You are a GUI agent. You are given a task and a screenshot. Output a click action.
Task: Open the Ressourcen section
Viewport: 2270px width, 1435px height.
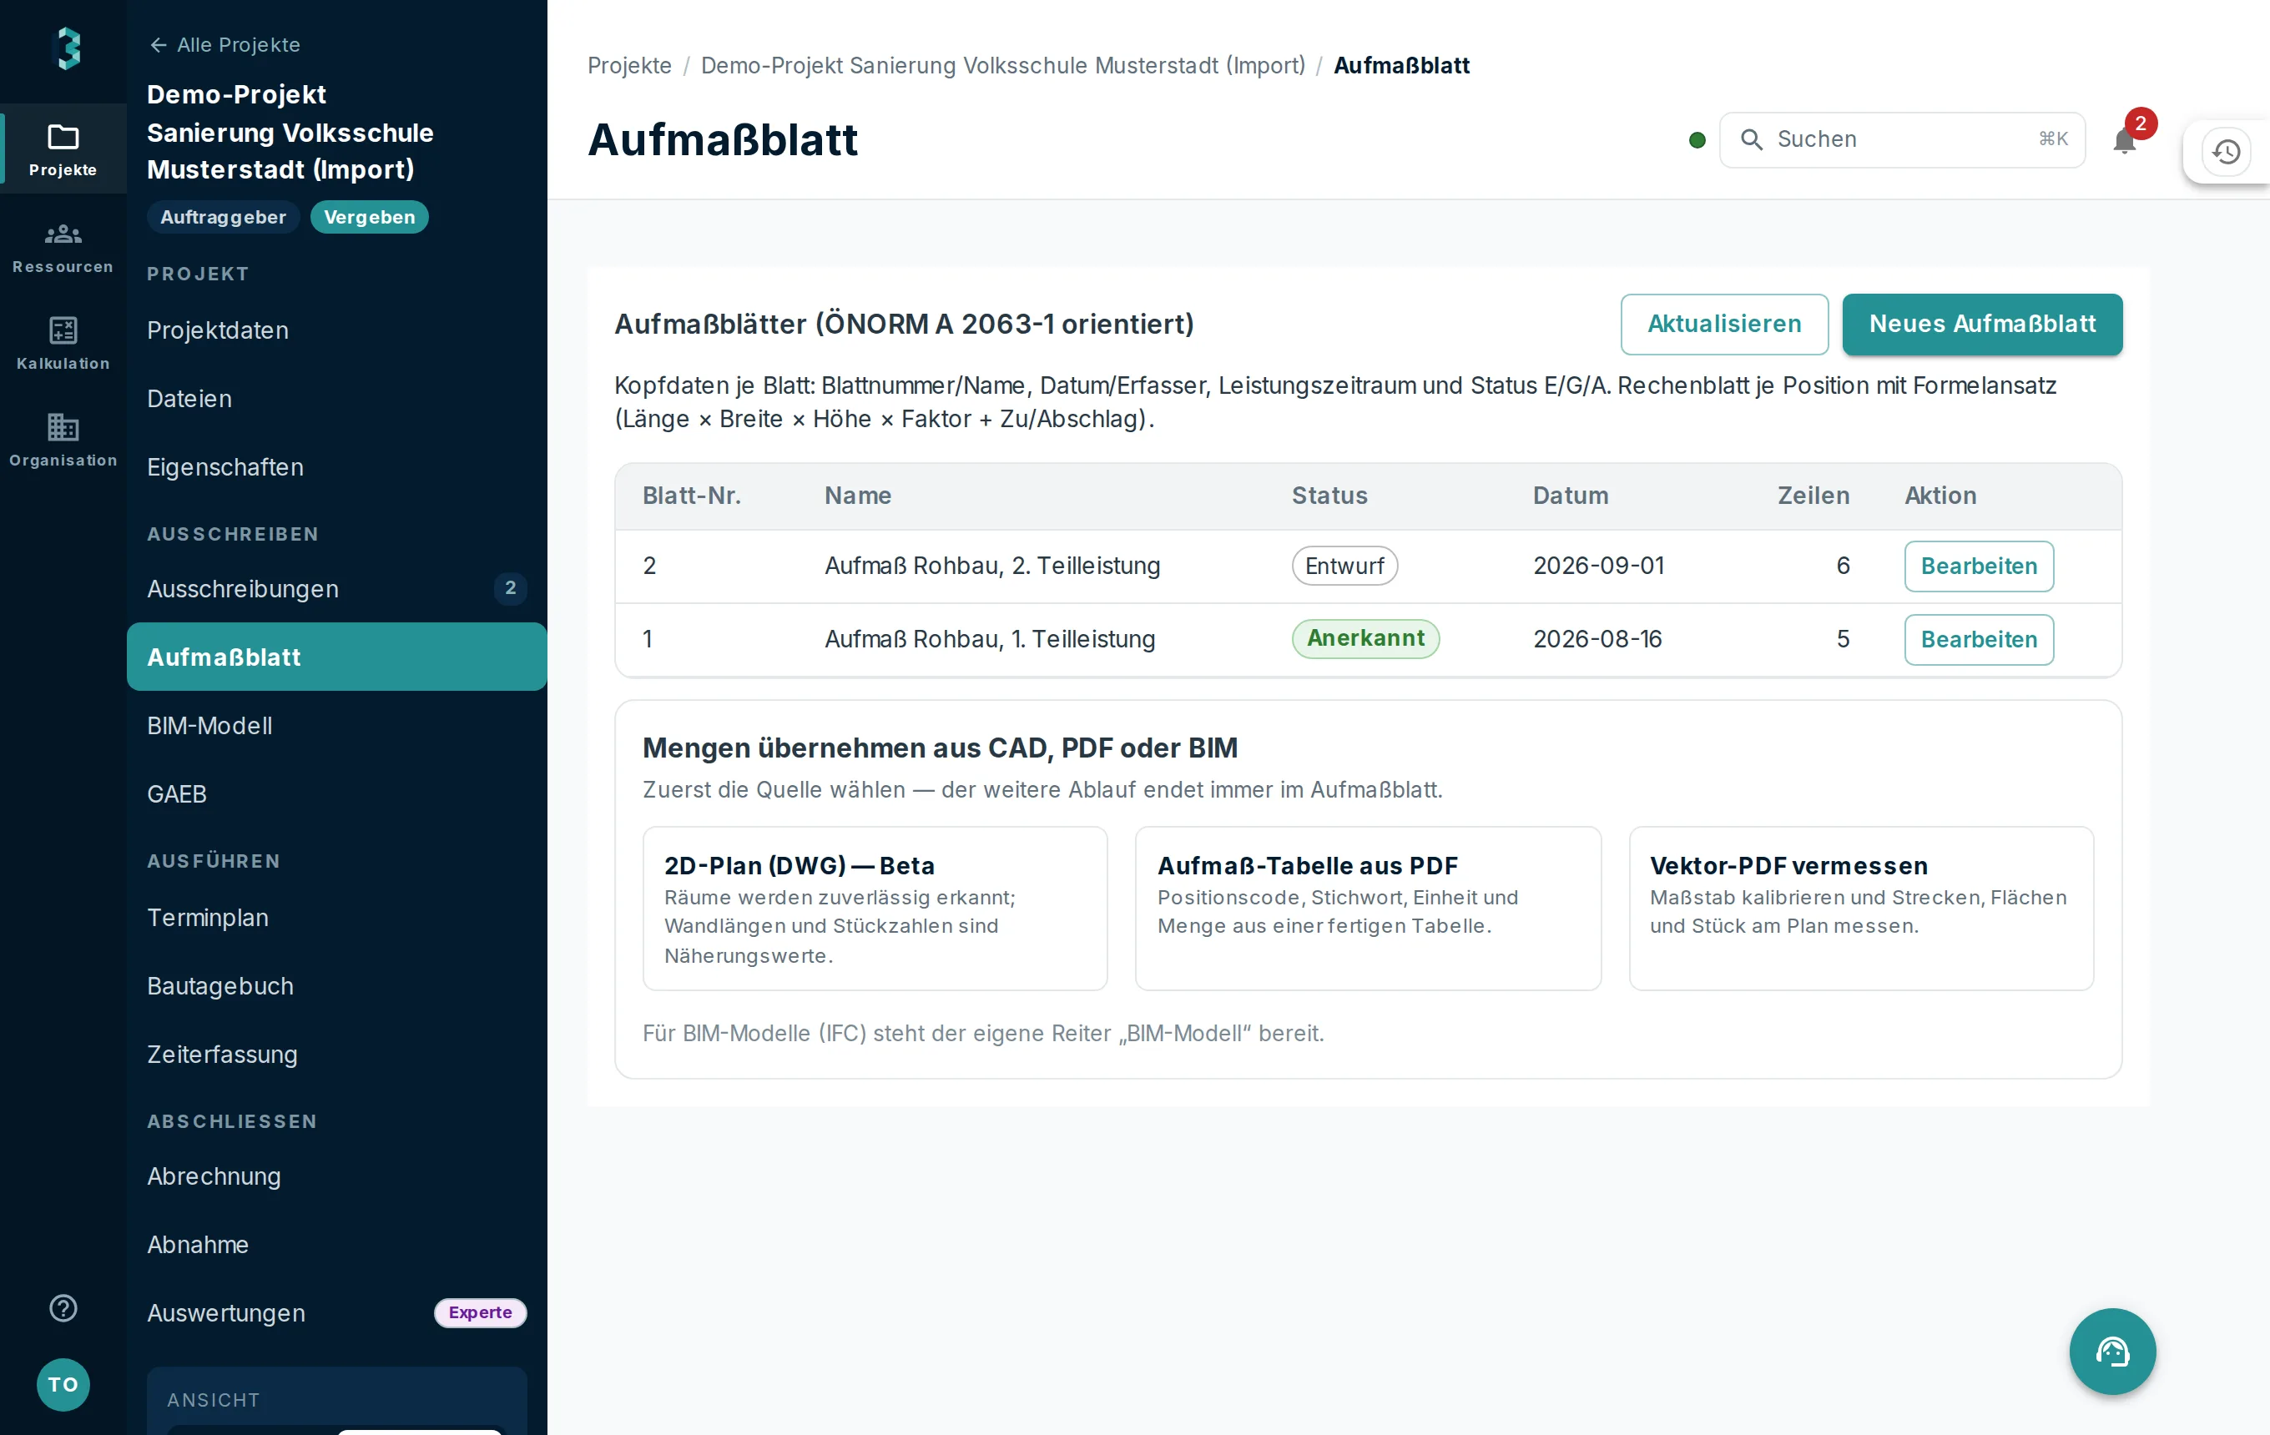pos(63,247)
